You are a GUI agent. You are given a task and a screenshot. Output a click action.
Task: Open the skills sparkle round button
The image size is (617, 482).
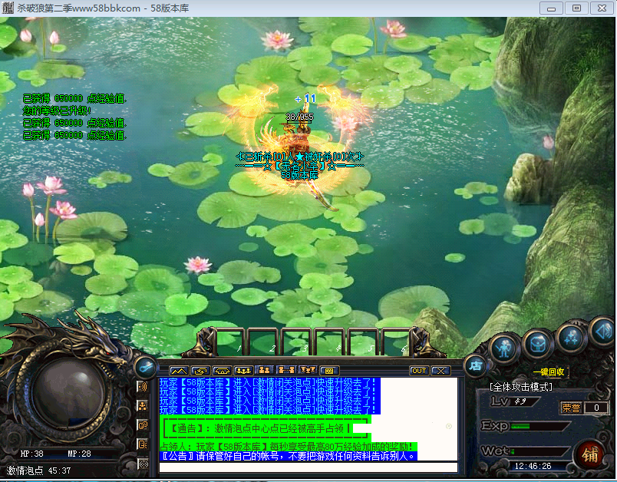click(571, 338)
